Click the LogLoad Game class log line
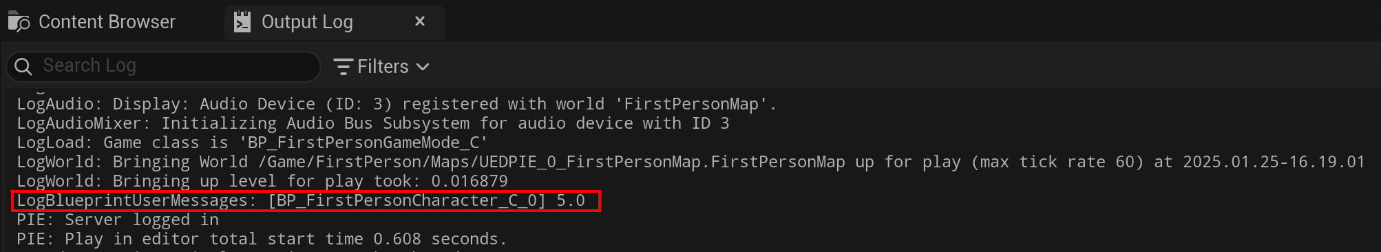The image size is (1381, 252). click(x=252, y=143)
